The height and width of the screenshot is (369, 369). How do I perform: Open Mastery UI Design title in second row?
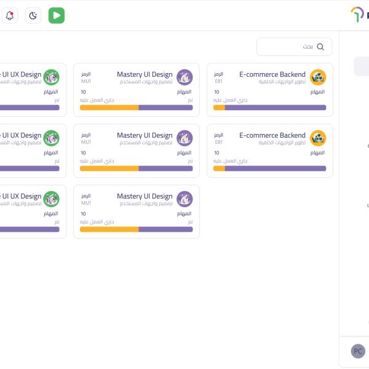145,135
